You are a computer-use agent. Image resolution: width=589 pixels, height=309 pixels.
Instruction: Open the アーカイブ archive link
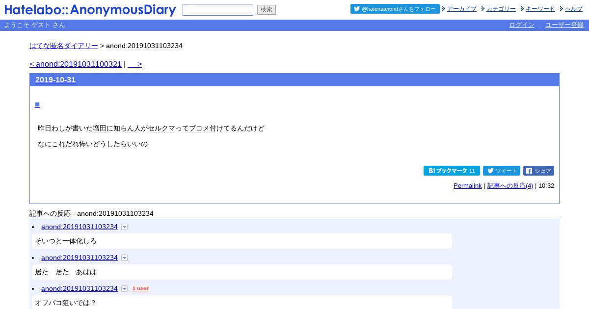[x=462, y=9]
